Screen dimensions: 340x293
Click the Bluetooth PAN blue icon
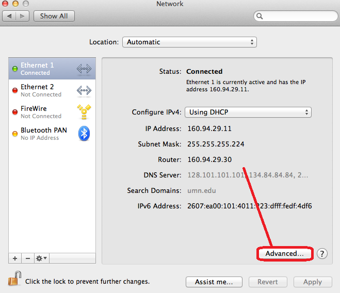tap(84, 134)
